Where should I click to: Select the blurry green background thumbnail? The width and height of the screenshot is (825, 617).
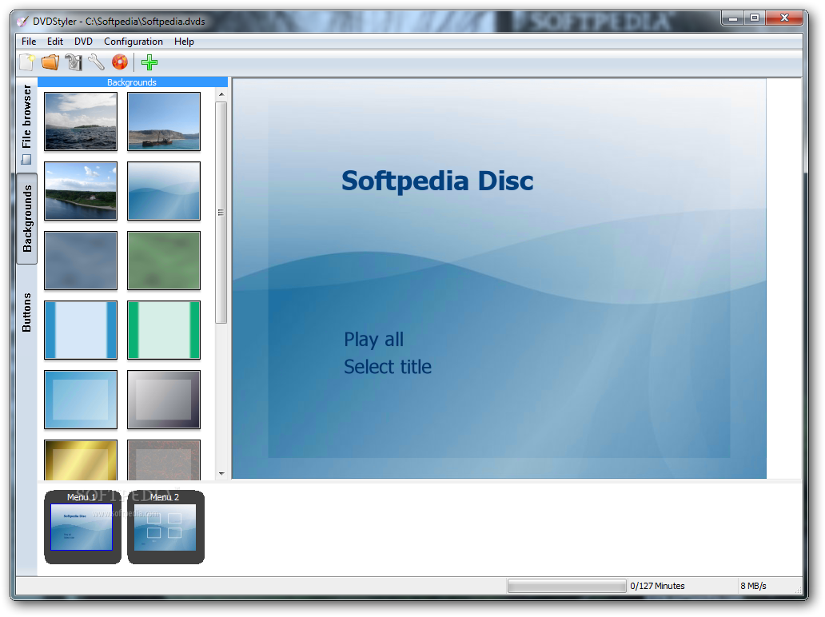tap(164, 261)
